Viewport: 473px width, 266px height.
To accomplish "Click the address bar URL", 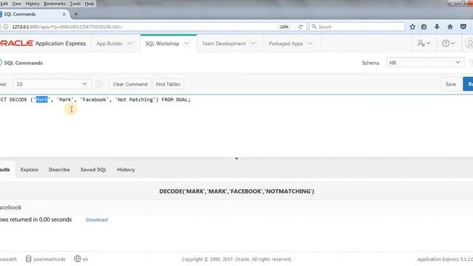I will [x=67, y=27].
